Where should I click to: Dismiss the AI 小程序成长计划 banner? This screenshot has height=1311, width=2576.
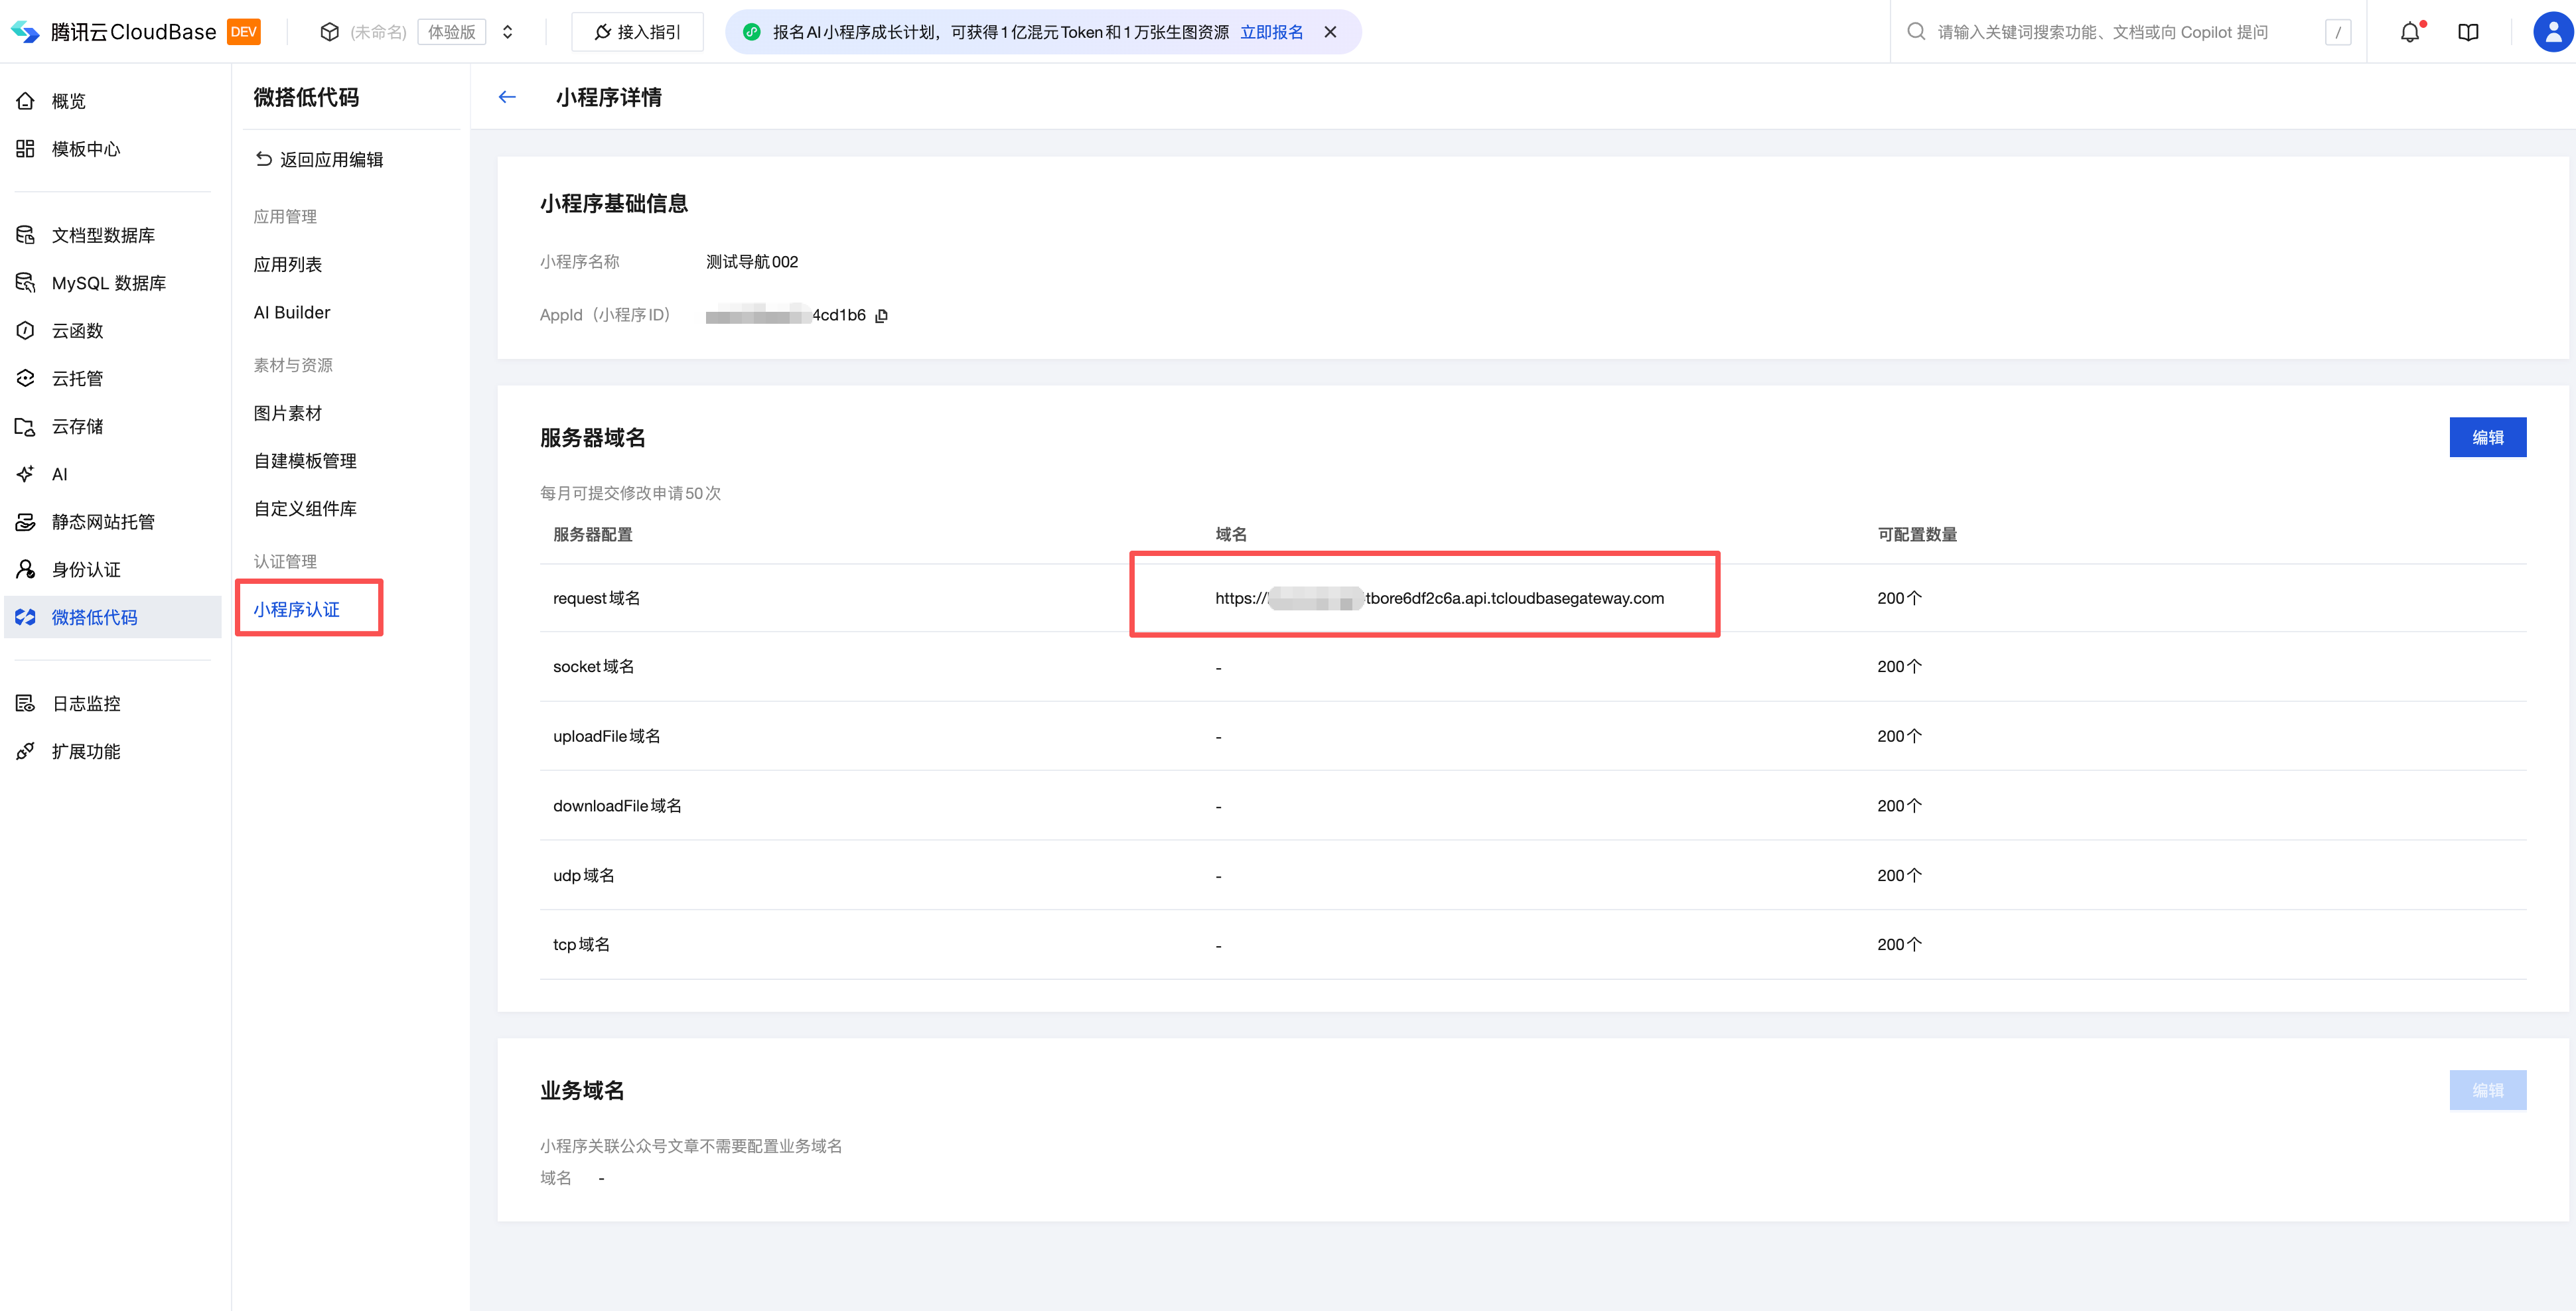pyautogui.click(x=1330, y=31)
